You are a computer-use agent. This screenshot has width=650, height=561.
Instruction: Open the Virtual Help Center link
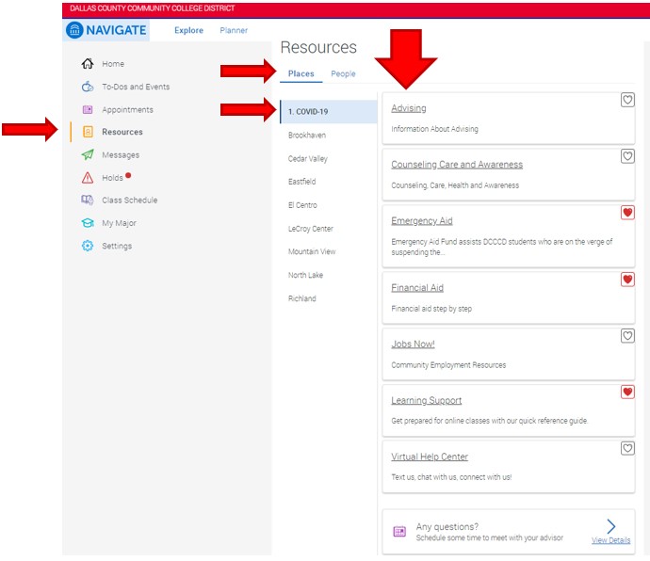click(430, 457)
